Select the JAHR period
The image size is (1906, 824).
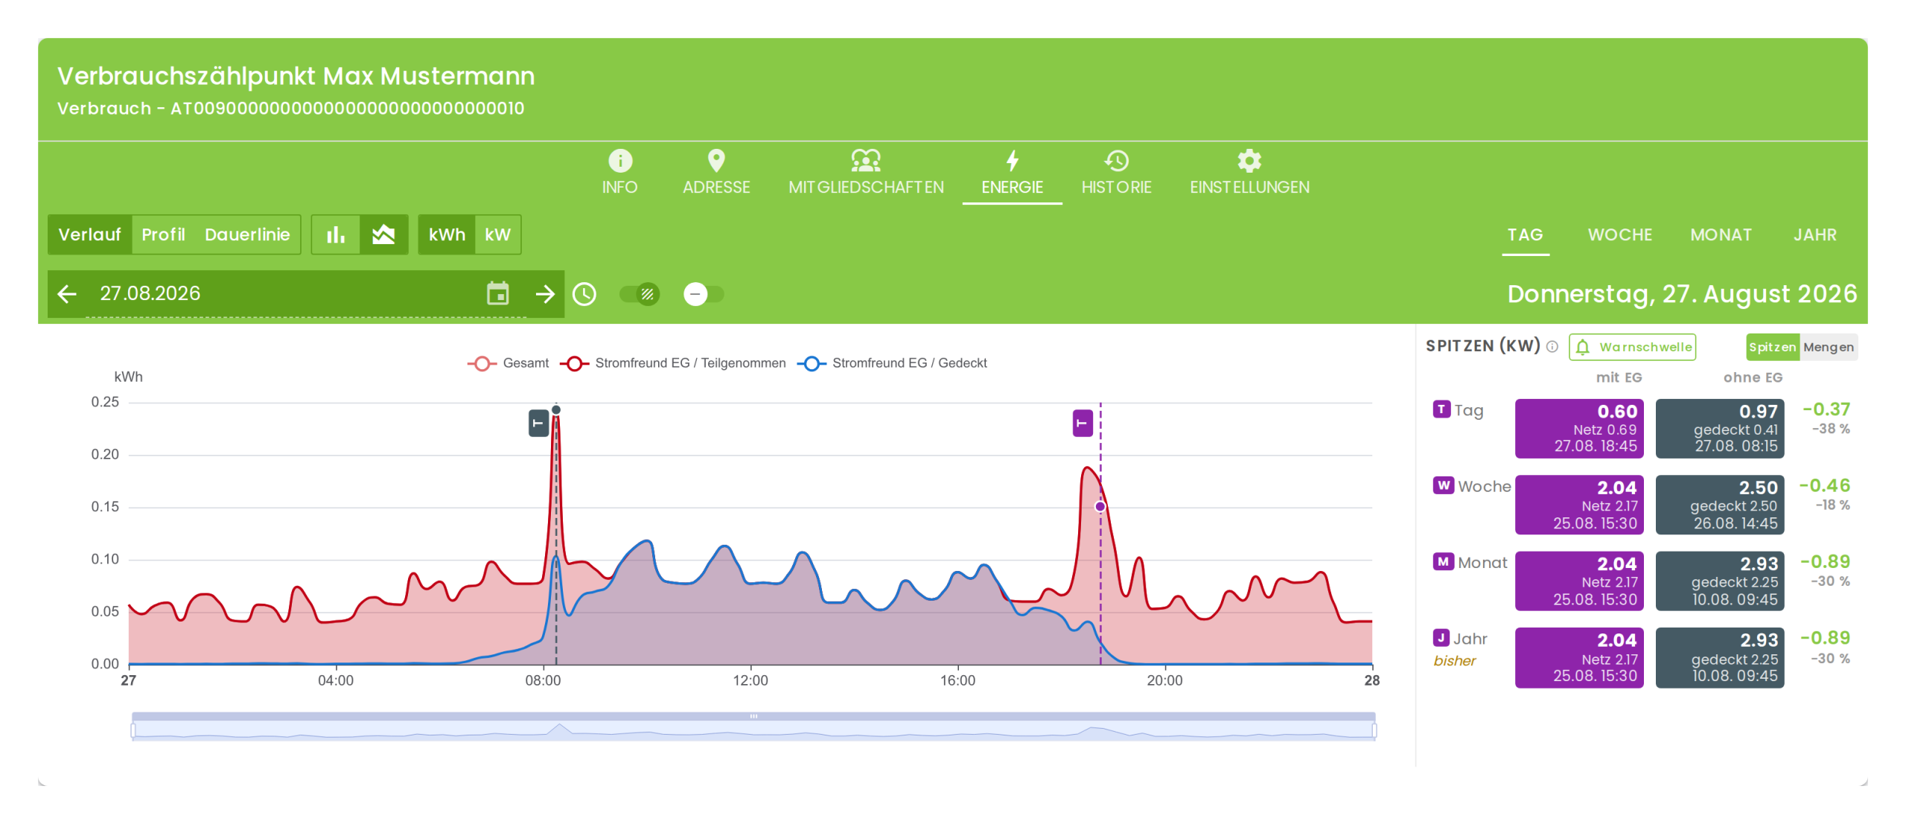click(1814, 235)
